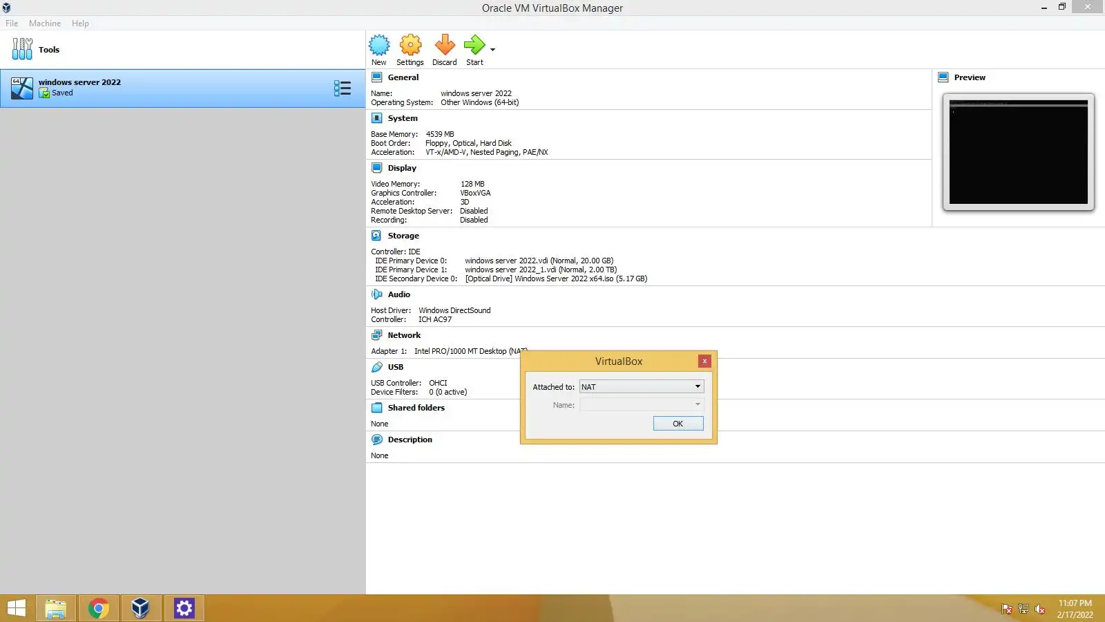Click the Audio section speaker icon
1105x622 pixels.
377,294
